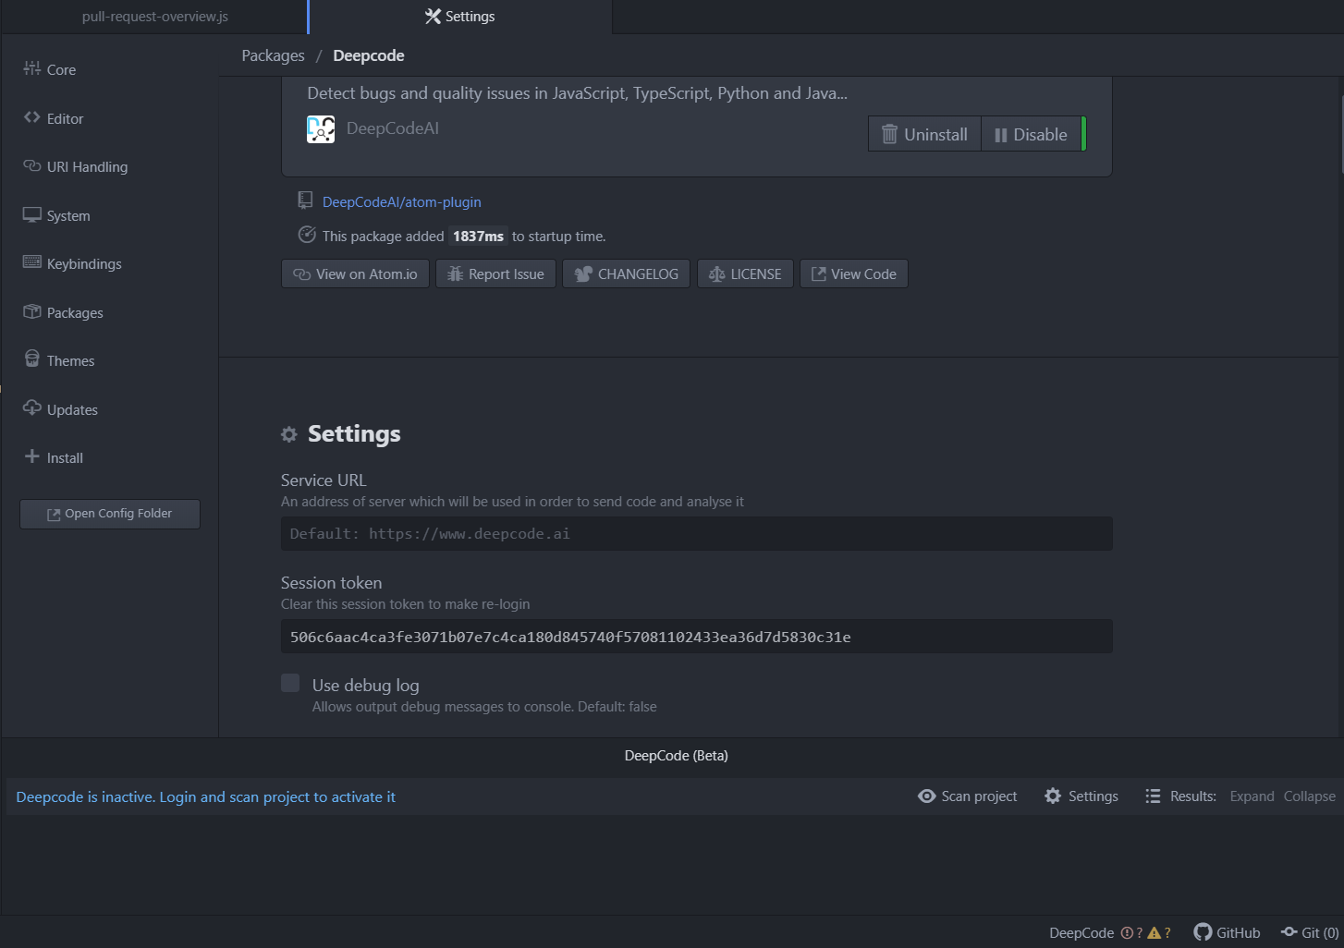Open the LICENSE
This screenshot has width=1344, height=948.
point(745,274)
